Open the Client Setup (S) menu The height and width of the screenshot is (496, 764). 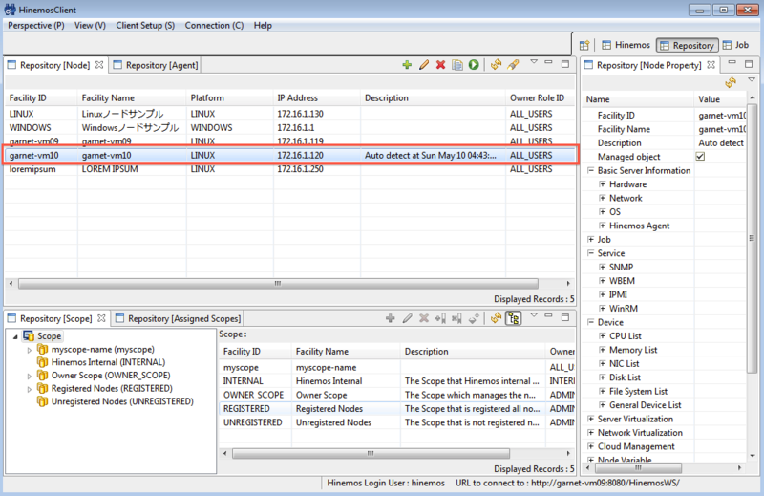point(145,26)
